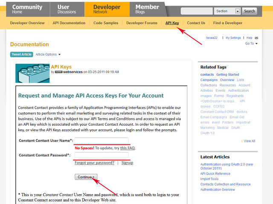Viewport: 273px width, 204px height.
Task: Focus the Constant Contact Password field
Action: [102, 155]
